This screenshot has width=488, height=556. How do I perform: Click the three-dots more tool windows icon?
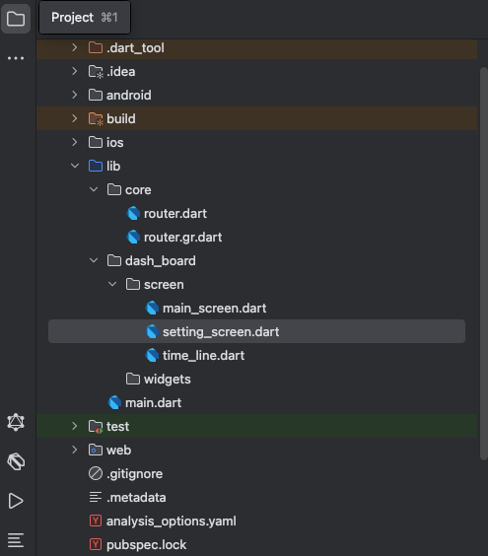tap(16, 58)
